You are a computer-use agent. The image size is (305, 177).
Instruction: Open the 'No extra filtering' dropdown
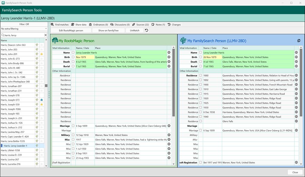click(x=24, y=28)
